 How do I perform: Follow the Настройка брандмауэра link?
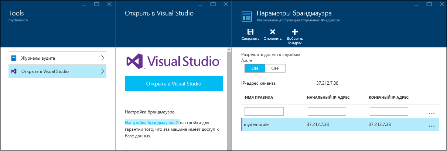pos(150,122)
